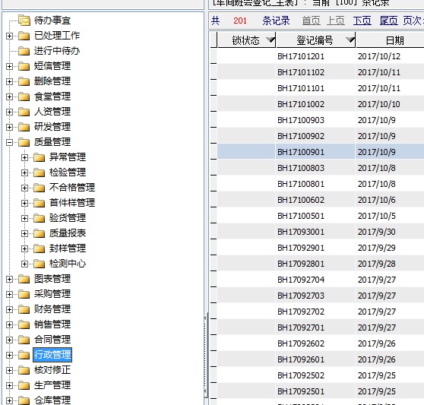Click the 进行中待办 folder icon

tap(24, 51)
